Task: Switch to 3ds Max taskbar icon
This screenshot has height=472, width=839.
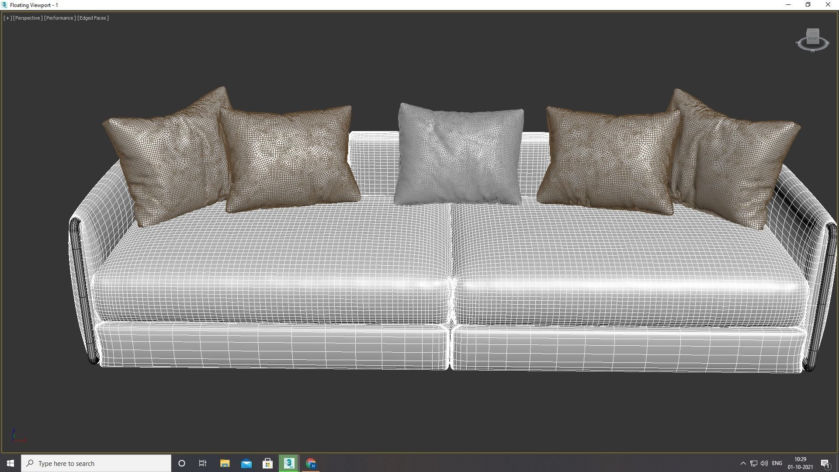Action: [x=289, y=463]
